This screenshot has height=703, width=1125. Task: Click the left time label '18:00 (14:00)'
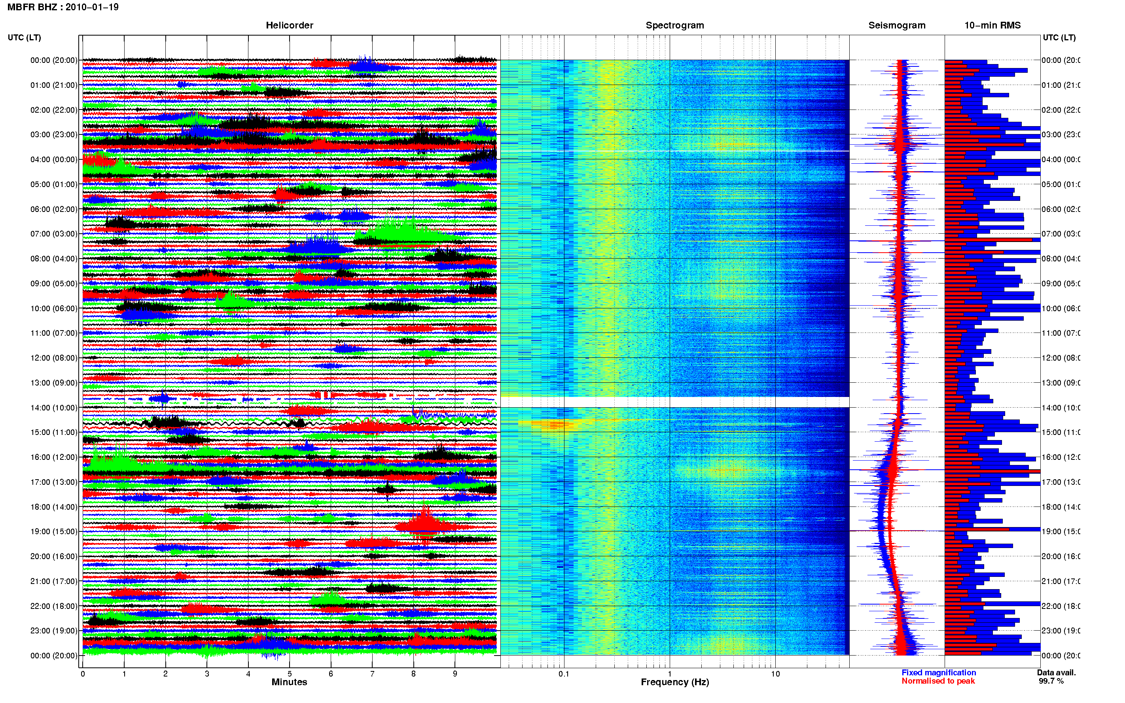54,507
